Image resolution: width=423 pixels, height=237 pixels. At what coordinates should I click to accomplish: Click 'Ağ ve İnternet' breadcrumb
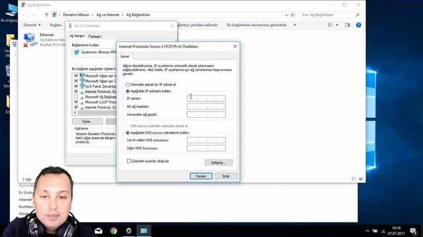coord(108,14)
